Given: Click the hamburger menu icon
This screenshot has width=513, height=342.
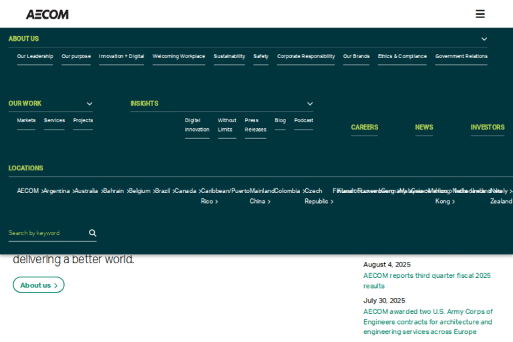Looking at the screenshot, I should click(480, 14).
